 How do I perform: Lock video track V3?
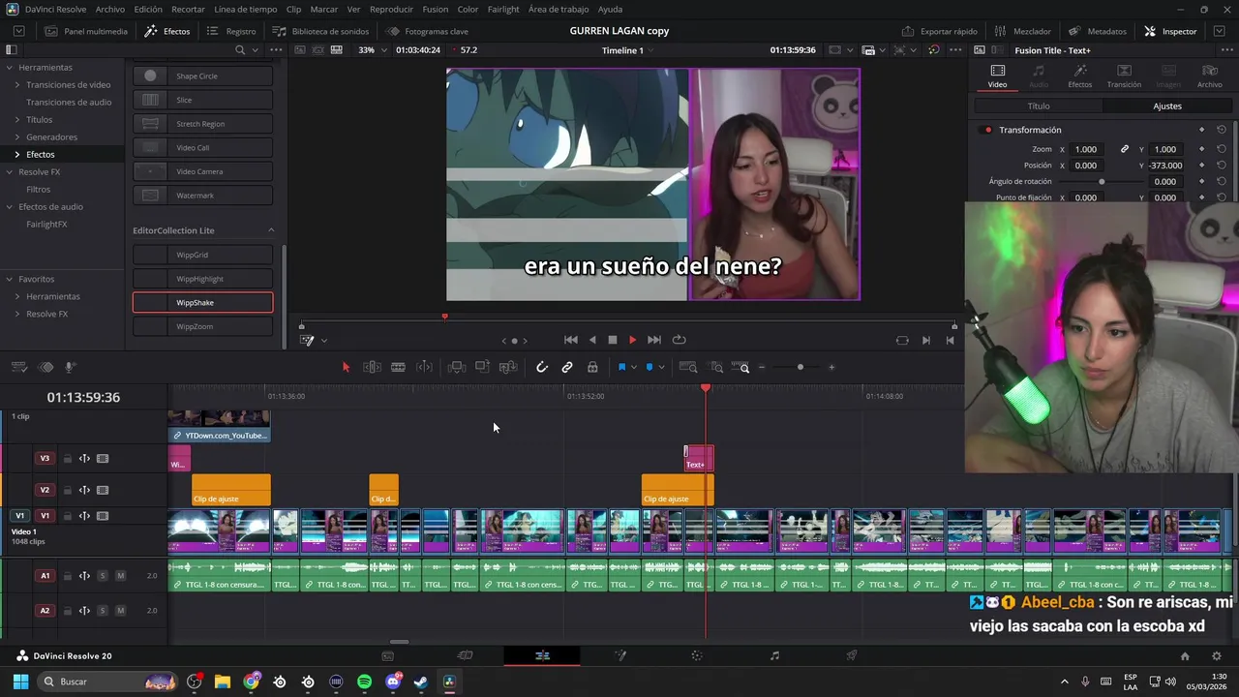(67, 459)
